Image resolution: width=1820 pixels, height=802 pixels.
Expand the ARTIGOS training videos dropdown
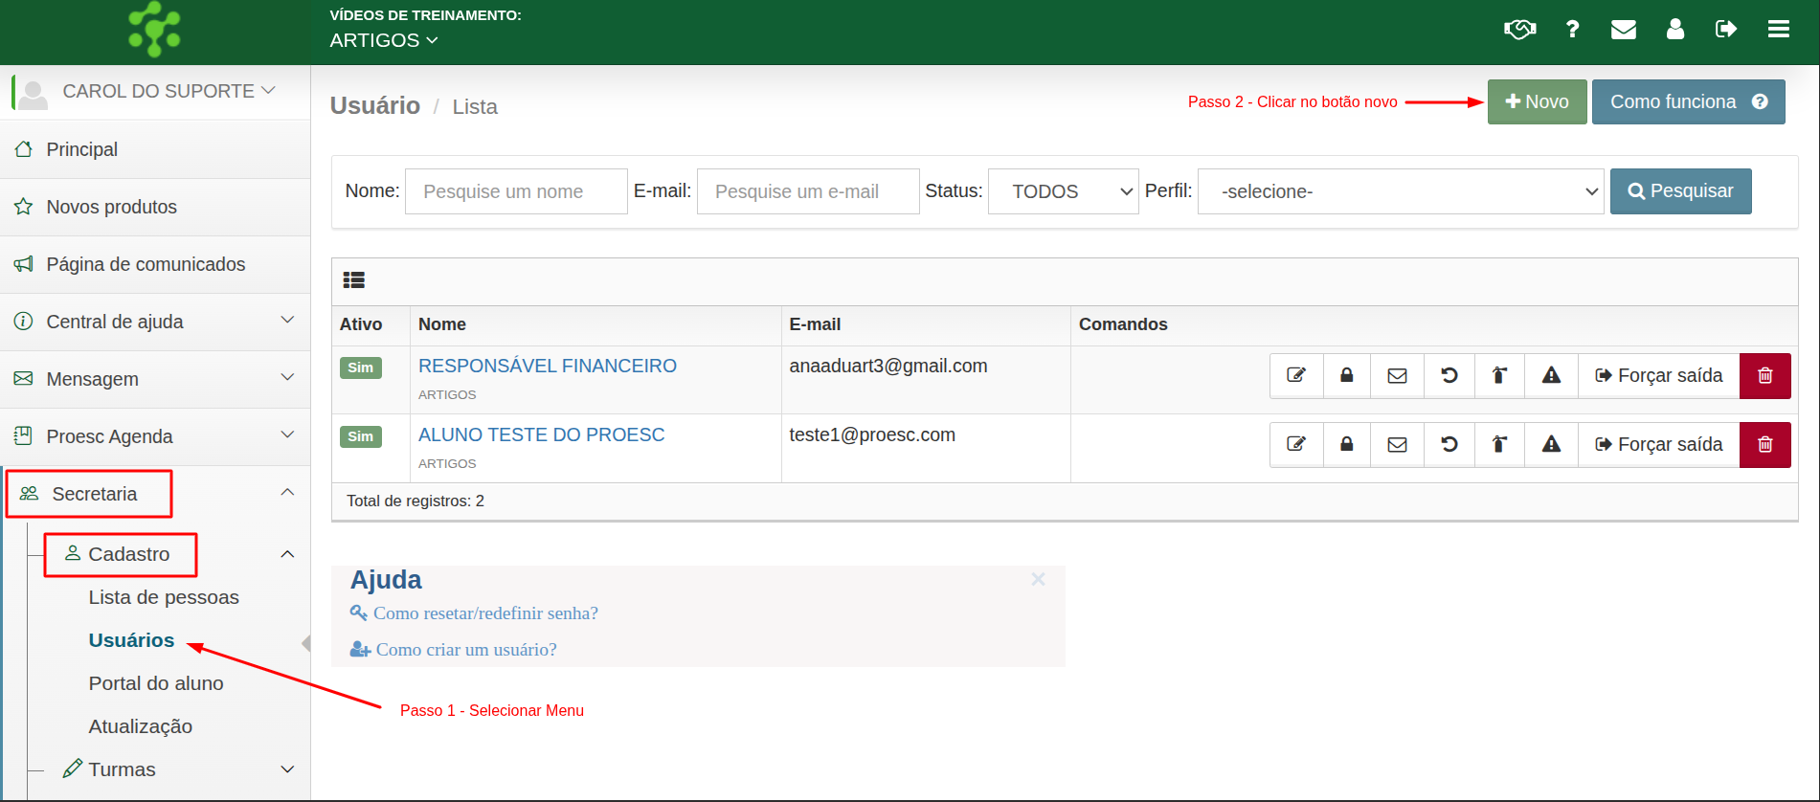point(384,40)
